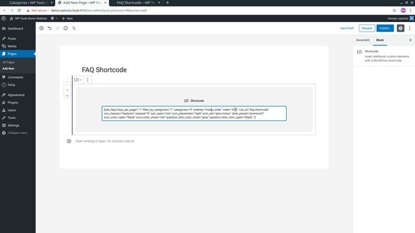Click the Not secure site warning
Image resolution: width=415 pixels, height=233 pixels.
[x=37, y=10]
